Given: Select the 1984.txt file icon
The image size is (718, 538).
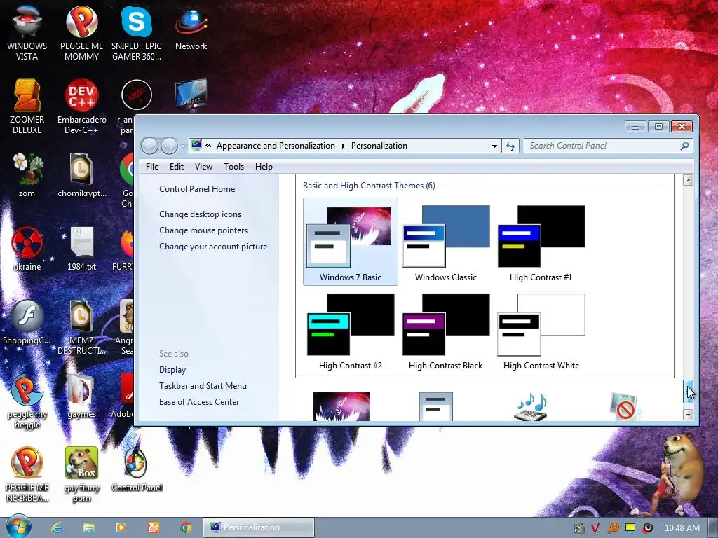Looking at the screenshot, I should [x=81, y=249].
